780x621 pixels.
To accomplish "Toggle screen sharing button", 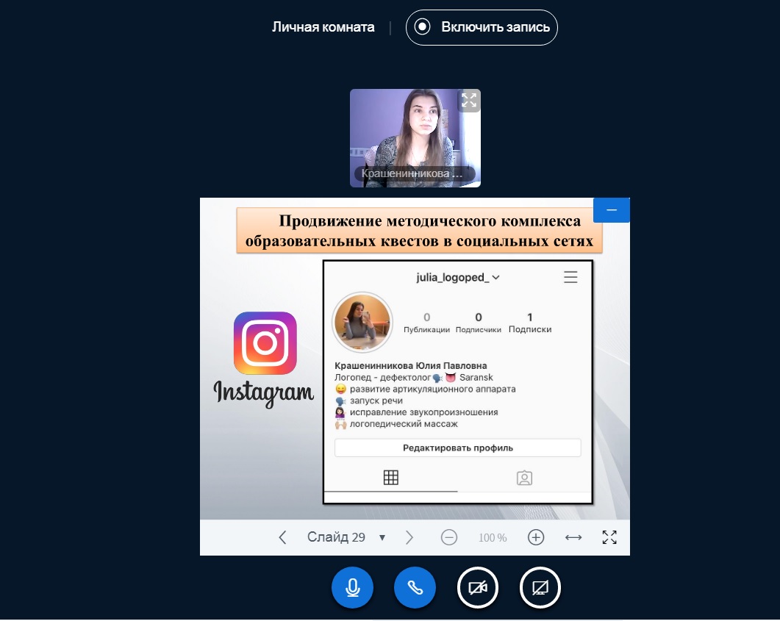I will click(x=540, y=588).
